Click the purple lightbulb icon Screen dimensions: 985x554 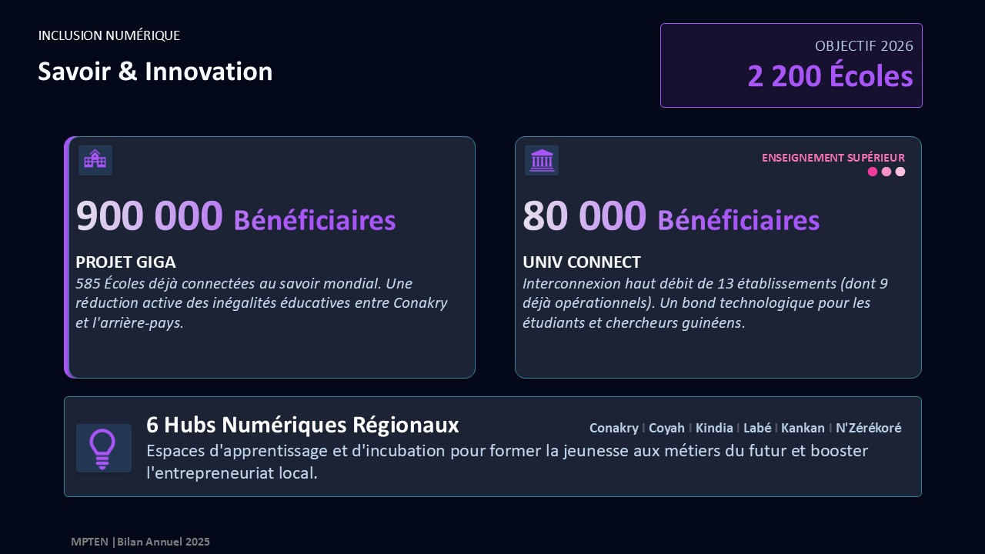click(x=103, y=448)
